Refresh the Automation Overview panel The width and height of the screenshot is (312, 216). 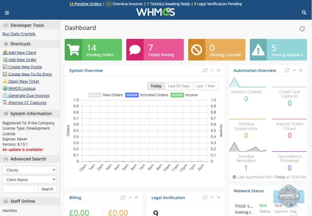[287, 70]
